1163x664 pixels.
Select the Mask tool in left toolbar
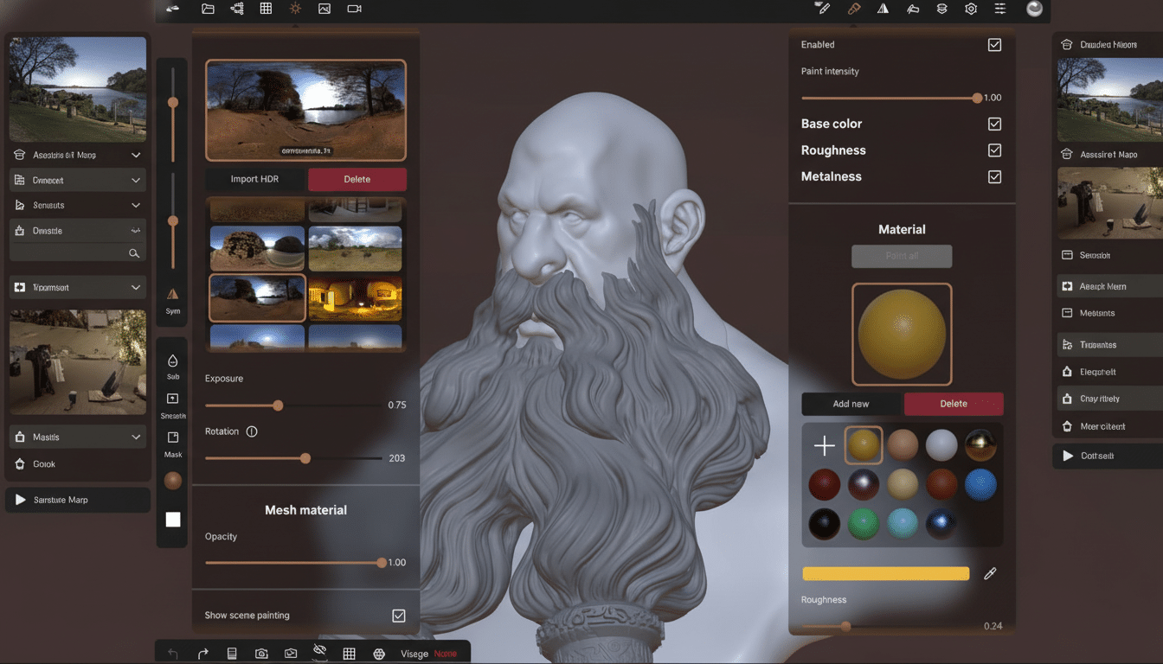tap(172, 441)
